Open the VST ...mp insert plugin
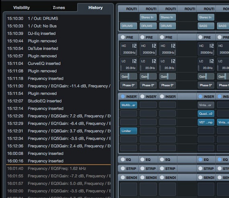 pyautogui.click(x=206, y=122)
